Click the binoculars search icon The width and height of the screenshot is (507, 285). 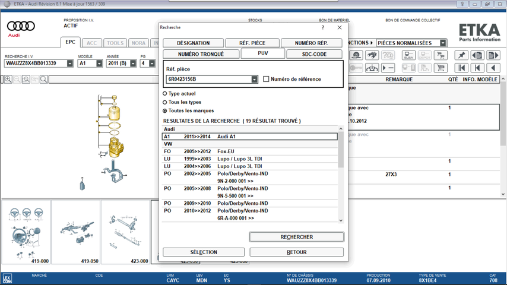pyautogui.click(x=372, y=55)
